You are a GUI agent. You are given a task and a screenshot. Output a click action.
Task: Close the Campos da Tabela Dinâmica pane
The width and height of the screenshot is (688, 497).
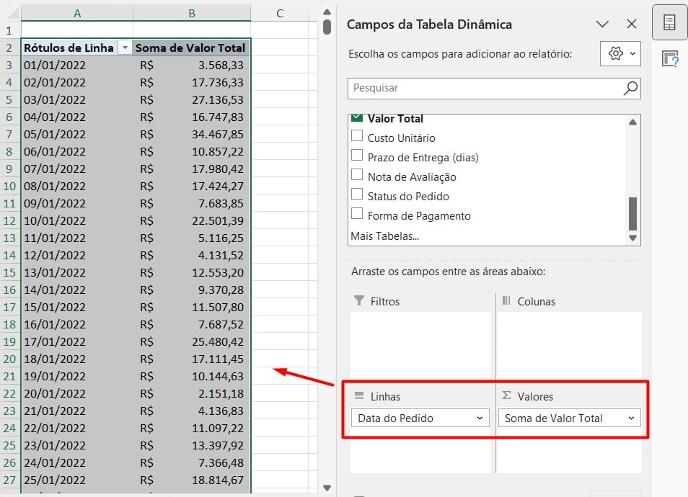coord(632,24)
